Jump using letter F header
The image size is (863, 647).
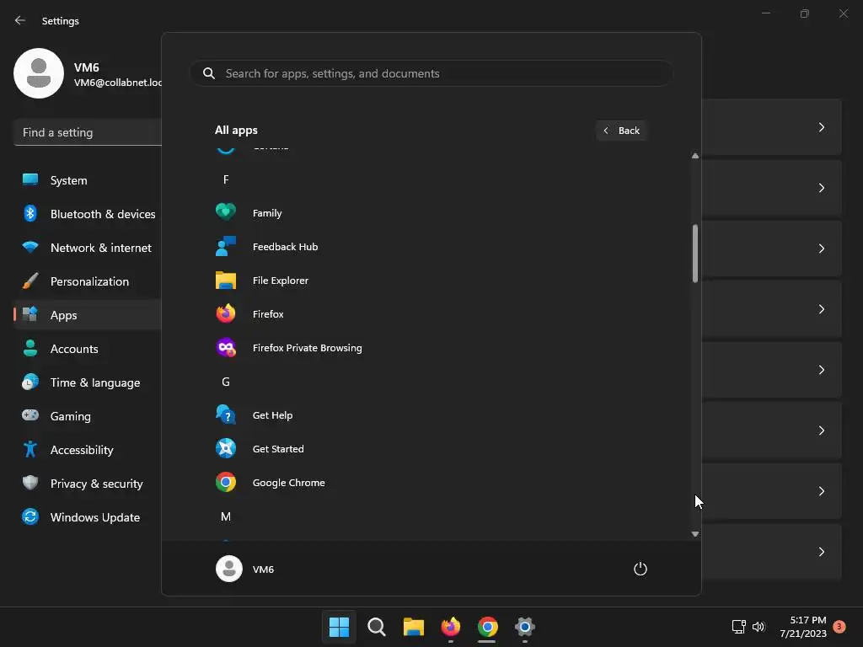pos(226,179)
